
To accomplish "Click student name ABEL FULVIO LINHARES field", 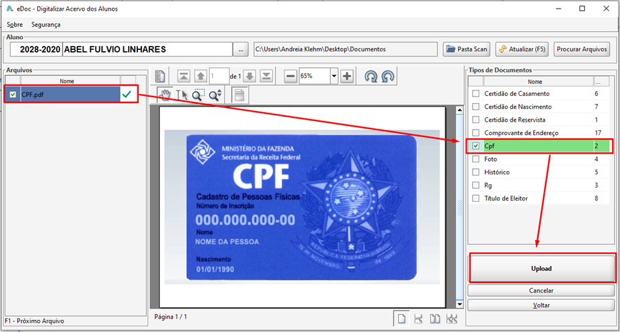I will pyautogui.click(x=147, y=49).
